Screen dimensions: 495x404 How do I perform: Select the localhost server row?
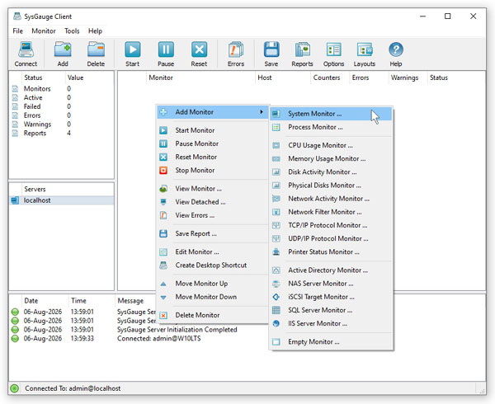point(62,200)
